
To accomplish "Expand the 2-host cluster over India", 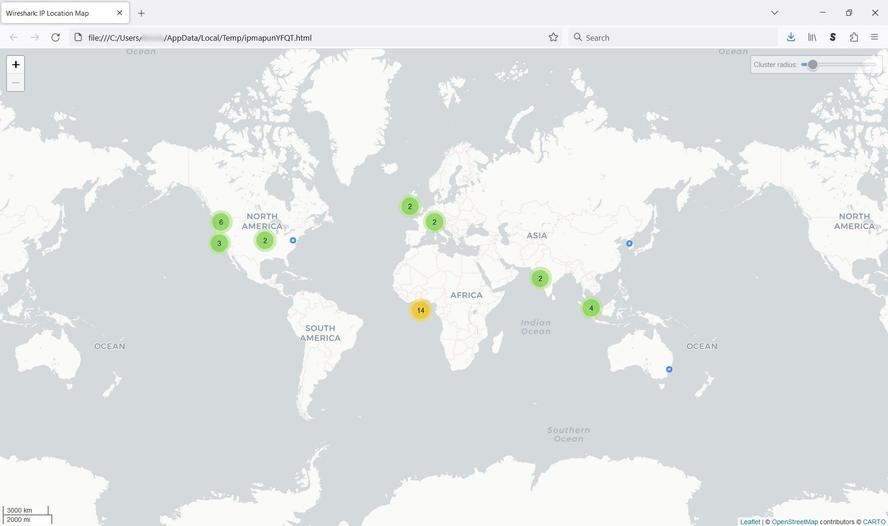I will [x=540, y=278].
